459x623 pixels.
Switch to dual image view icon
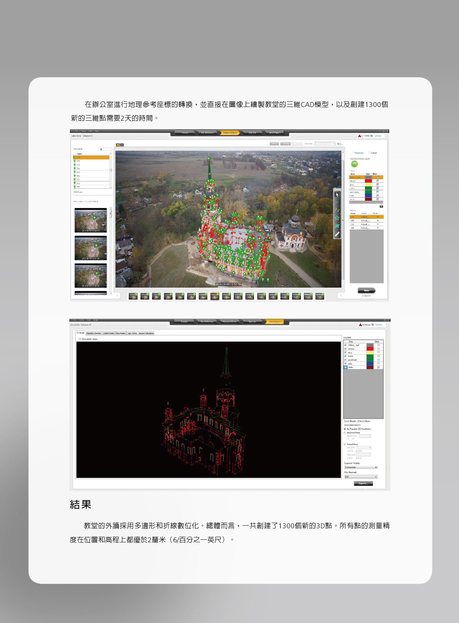click(122, 145)
